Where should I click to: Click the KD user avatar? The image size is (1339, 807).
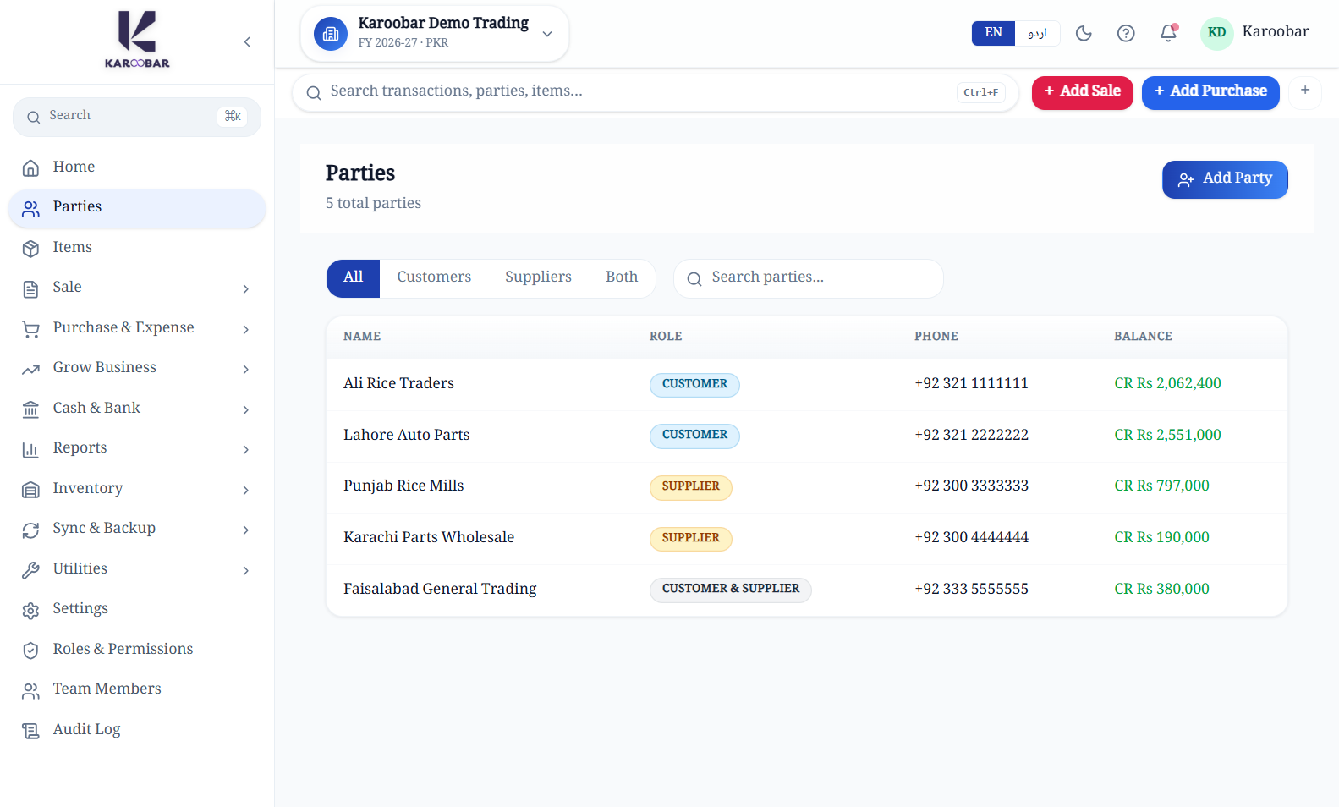(x=1216, y=33)
